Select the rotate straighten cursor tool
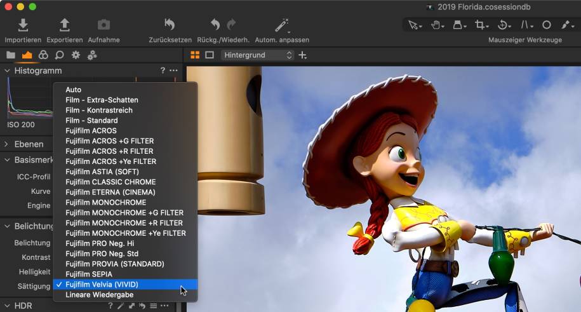Image resolution: width=581 pixels, height=312 pixels. click(x=502, y=25)
